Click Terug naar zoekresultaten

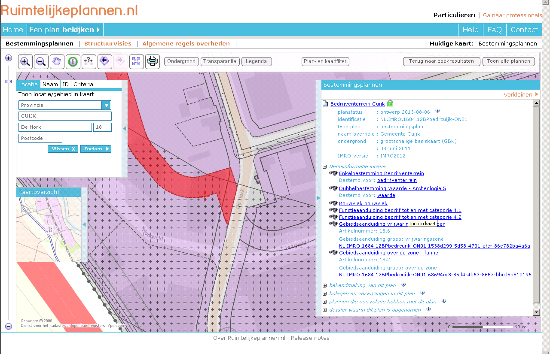tap(441, 61)
